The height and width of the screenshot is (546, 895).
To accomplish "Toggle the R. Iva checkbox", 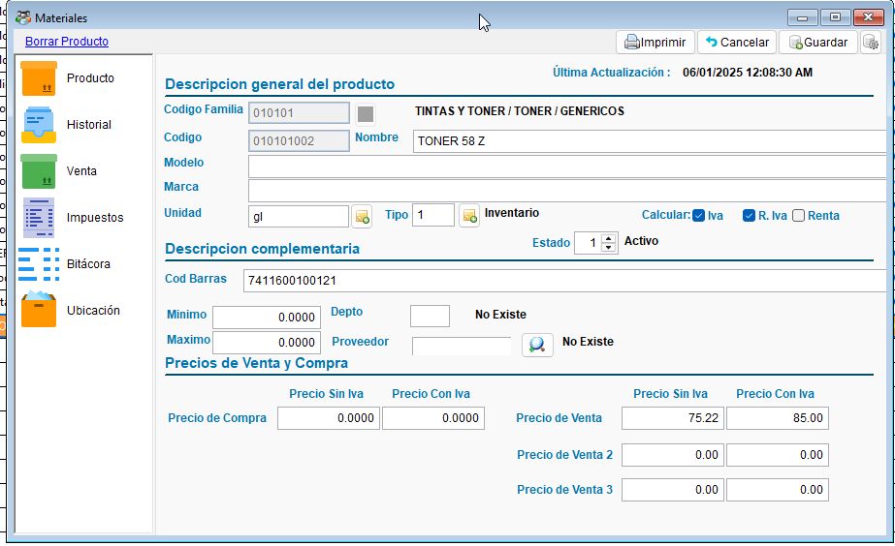I will [x=749, y=216].
